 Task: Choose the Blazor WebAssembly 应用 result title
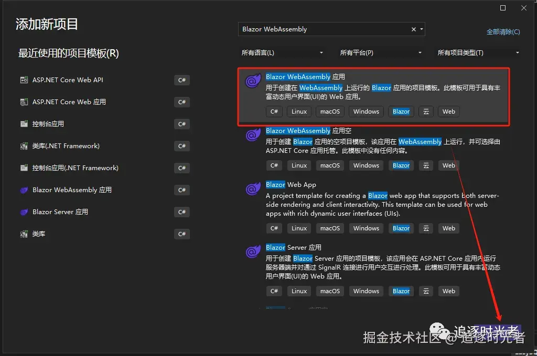(306, 77)
